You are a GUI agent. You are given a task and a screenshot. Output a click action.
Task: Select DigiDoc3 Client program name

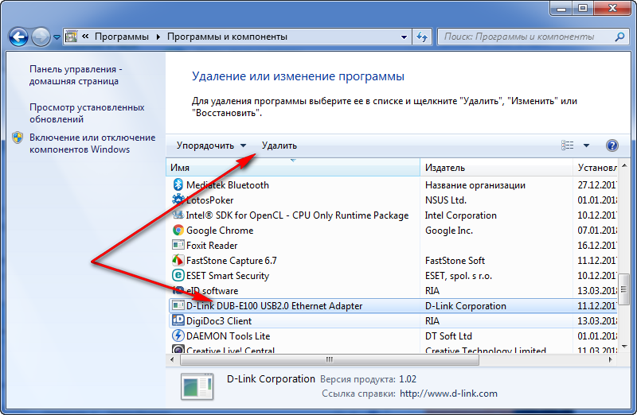(x=219, y=320)
